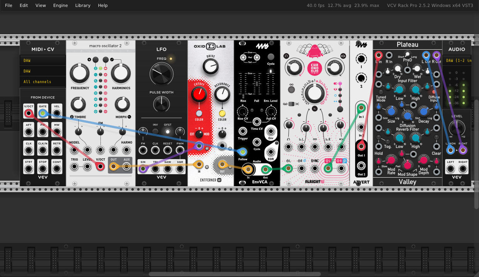Click the 4ms logo atop the EnvVCA module
Image resolution: width=479 pixels, height=277 pixels.
pyautogui.click(x=262, y=47)
